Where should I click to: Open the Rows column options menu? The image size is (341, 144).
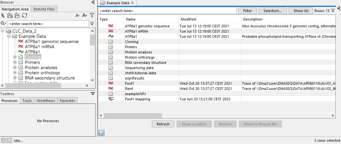333,11
